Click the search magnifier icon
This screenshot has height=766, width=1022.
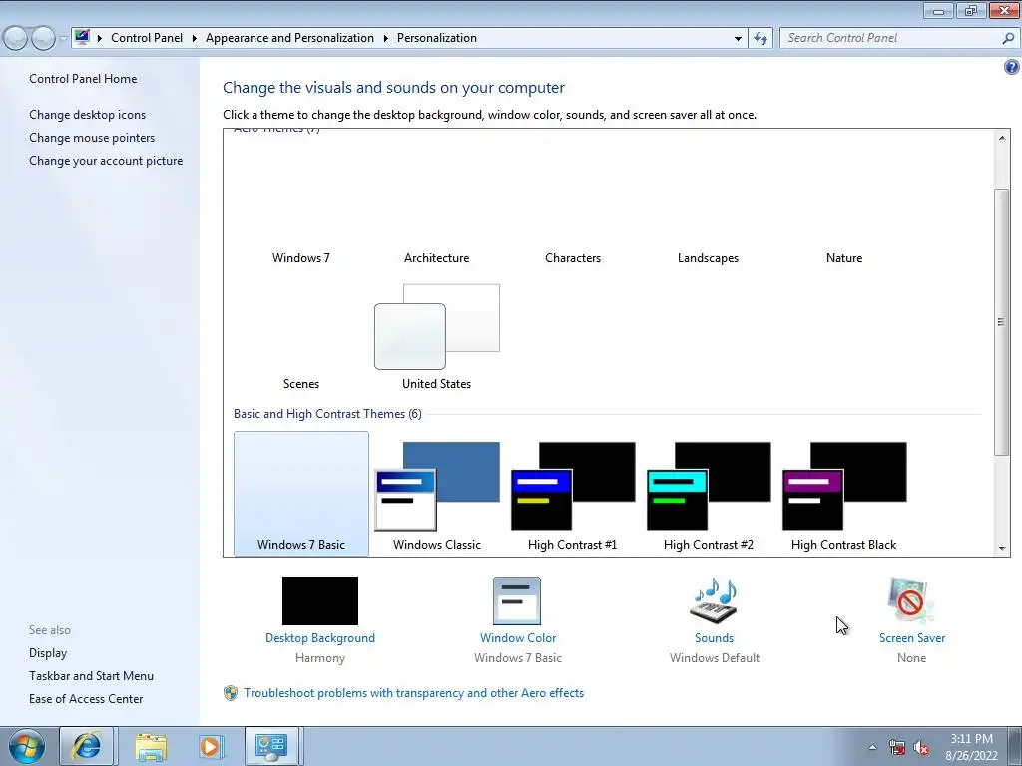click(1008, 38)
